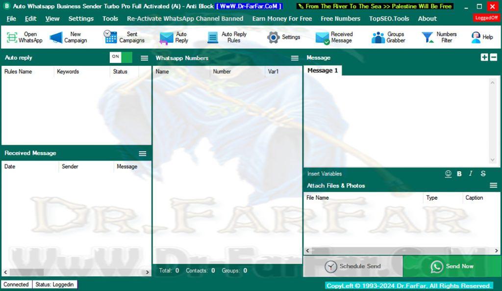
Task: Open Sent Campaigns list
Action: pyautogui.click(x=124, y=37)
